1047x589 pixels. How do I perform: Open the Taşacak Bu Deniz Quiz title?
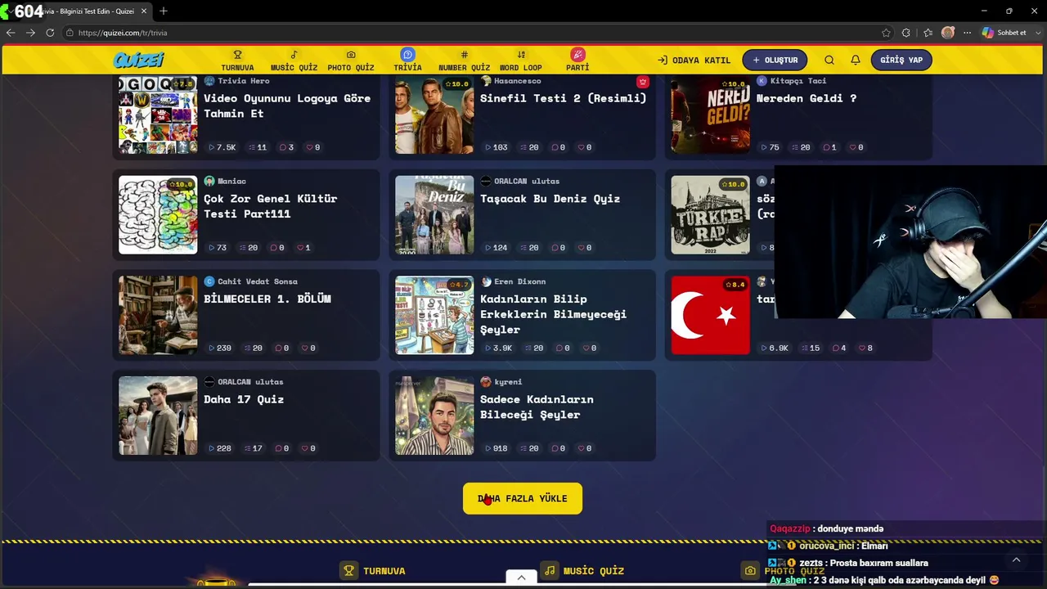click(550, 199)
